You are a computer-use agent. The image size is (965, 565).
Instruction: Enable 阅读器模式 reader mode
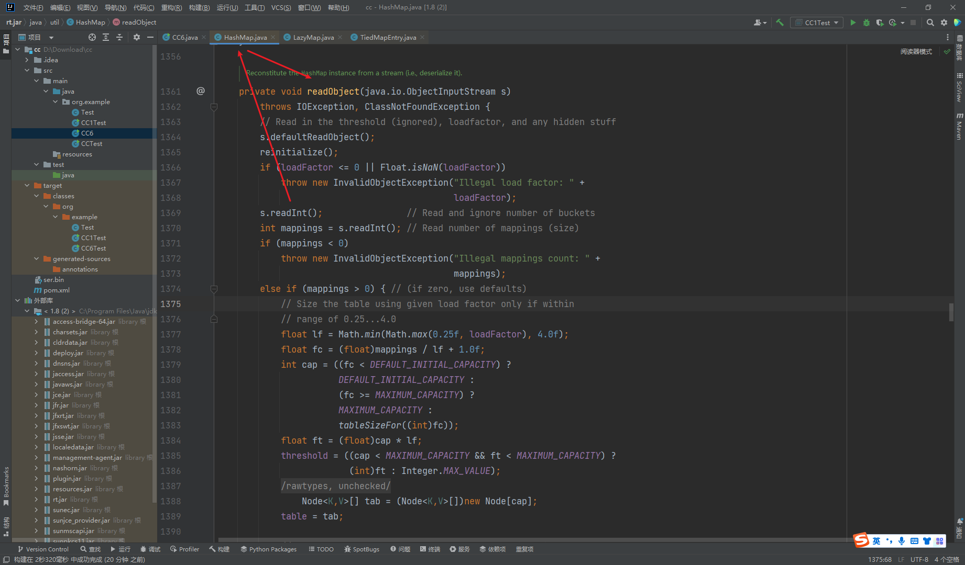tap(916, 51)
